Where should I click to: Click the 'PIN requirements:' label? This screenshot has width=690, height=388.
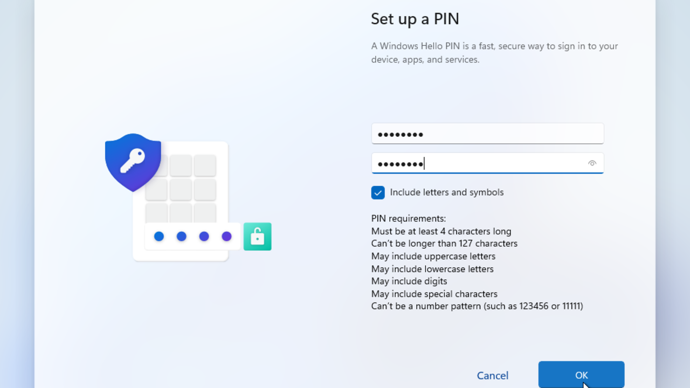pos(408,218)
